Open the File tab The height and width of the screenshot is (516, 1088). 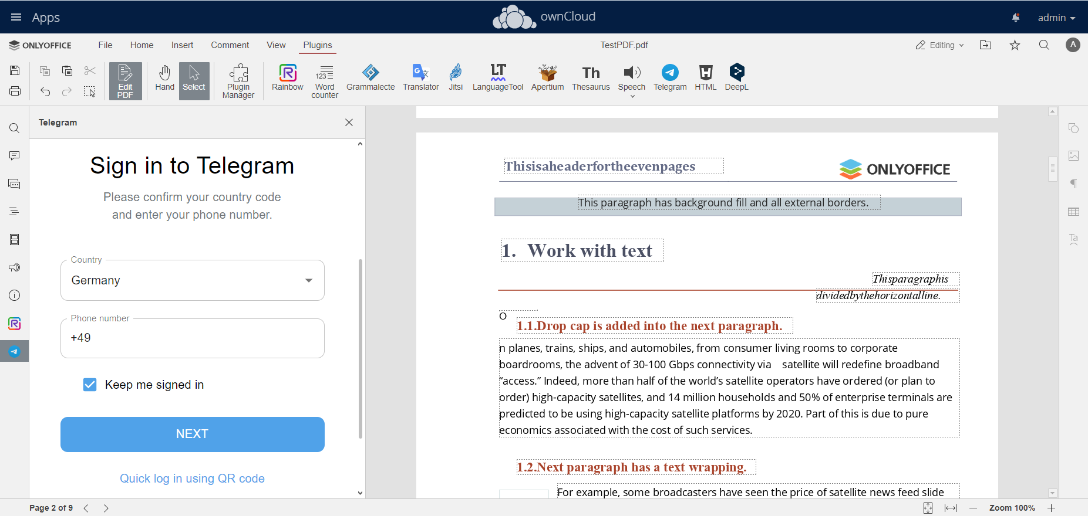[105, 45]
